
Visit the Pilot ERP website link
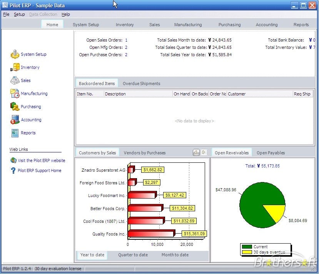click(42, 160)
